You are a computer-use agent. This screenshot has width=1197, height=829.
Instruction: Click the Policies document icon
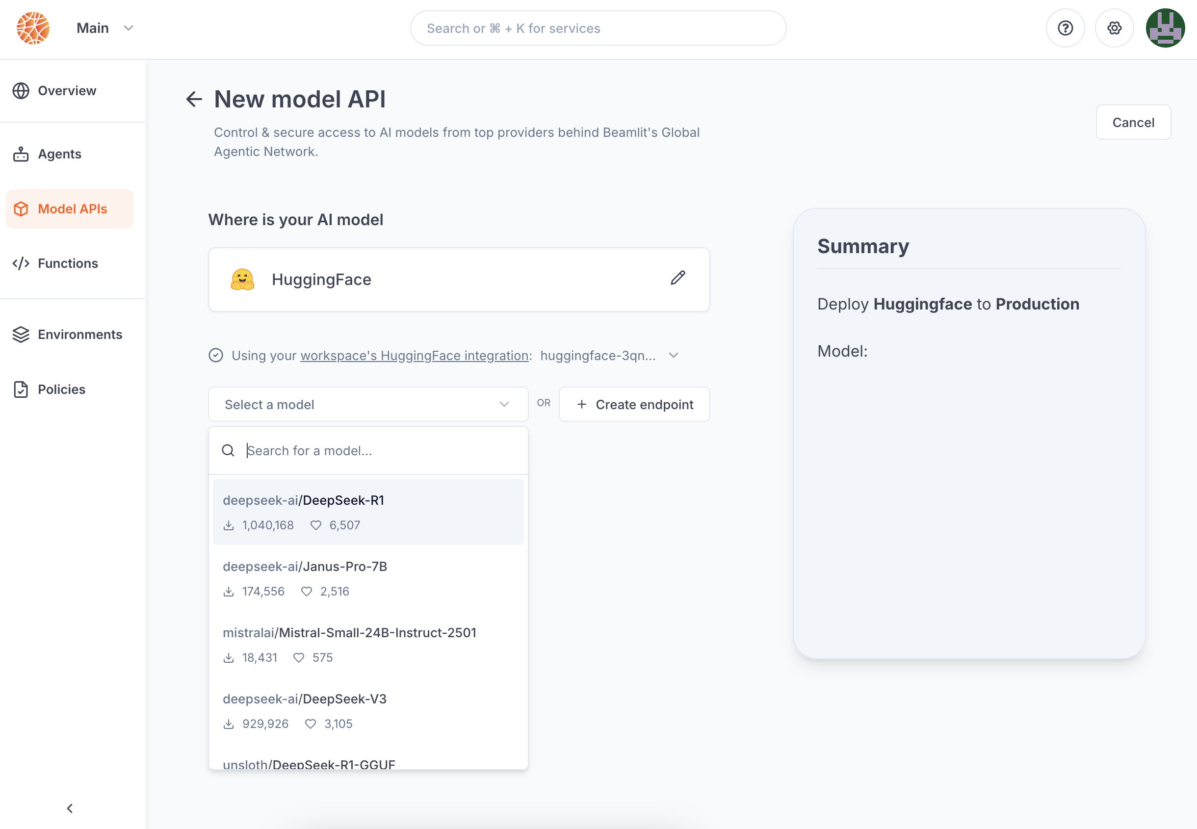21,389
